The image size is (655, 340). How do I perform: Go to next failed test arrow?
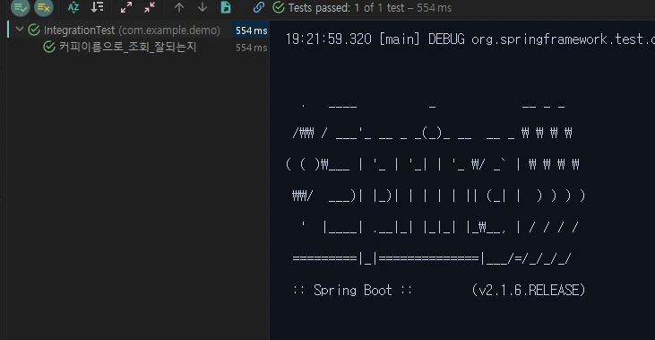203,7
